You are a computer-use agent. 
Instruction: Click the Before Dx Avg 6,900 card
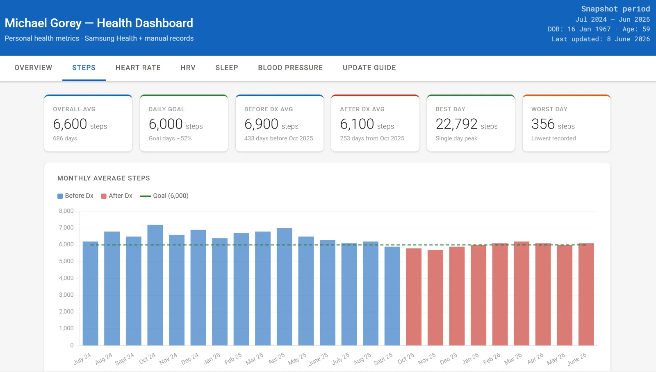(x=280, y=123)
